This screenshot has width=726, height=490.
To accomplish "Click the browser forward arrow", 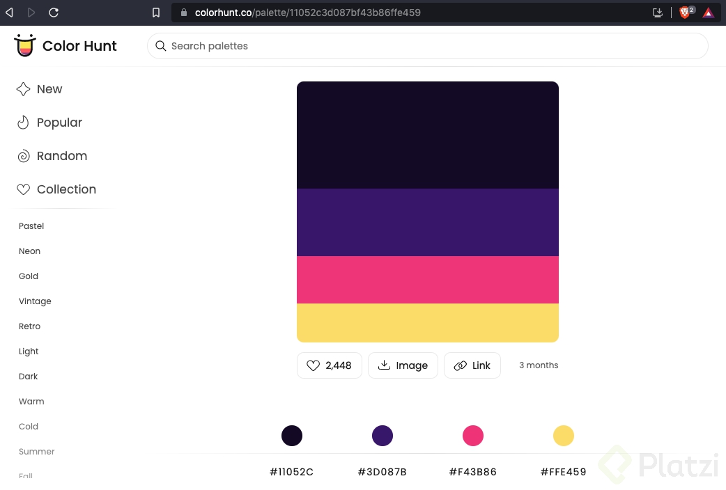I will (x=31, y=13).
